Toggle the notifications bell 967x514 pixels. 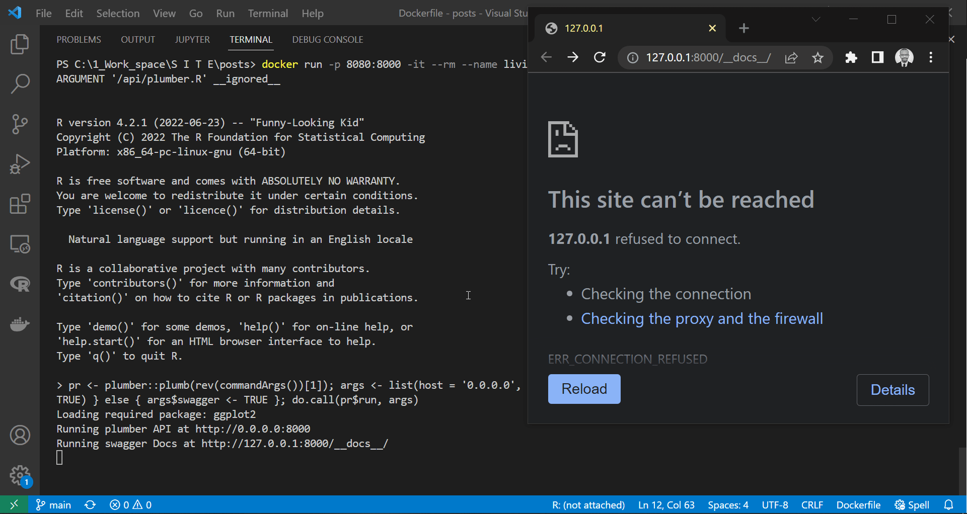pyautogui.click(x=949, y=504)
